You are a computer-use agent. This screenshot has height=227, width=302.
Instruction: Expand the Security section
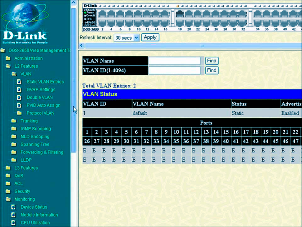(22, 191)
